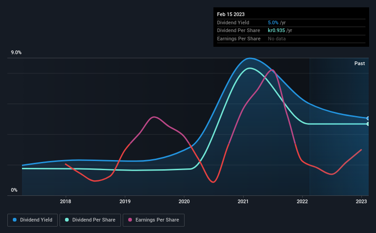
Task: Click the tooltip 'Earnings Per Share' row label
Action: (239, 39)
